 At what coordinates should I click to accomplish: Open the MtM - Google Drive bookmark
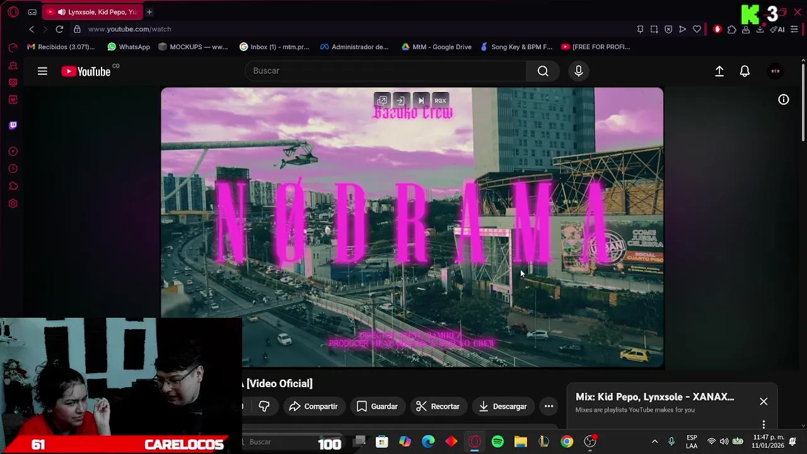[x=436, y=47]
